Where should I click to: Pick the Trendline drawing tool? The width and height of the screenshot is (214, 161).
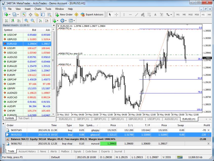click(x=136, y=15)
